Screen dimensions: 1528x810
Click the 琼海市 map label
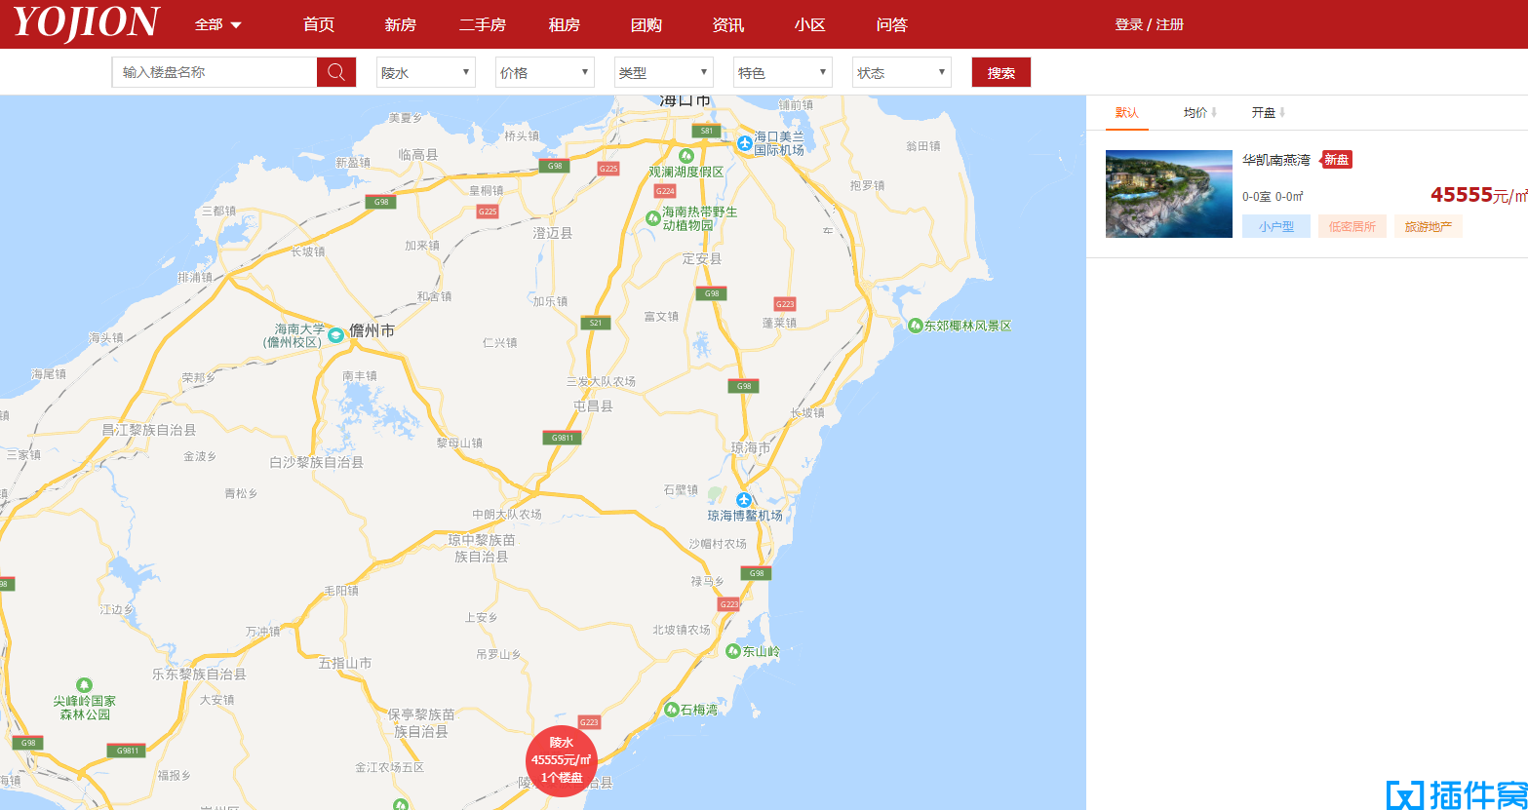[x=751, y=447]
